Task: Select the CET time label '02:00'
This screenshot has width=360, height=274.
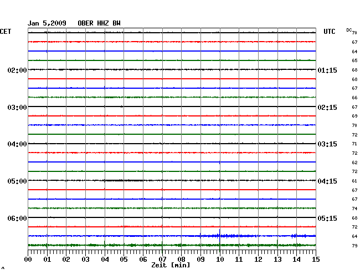Action: pyautogui.click(x=17, y=70)
